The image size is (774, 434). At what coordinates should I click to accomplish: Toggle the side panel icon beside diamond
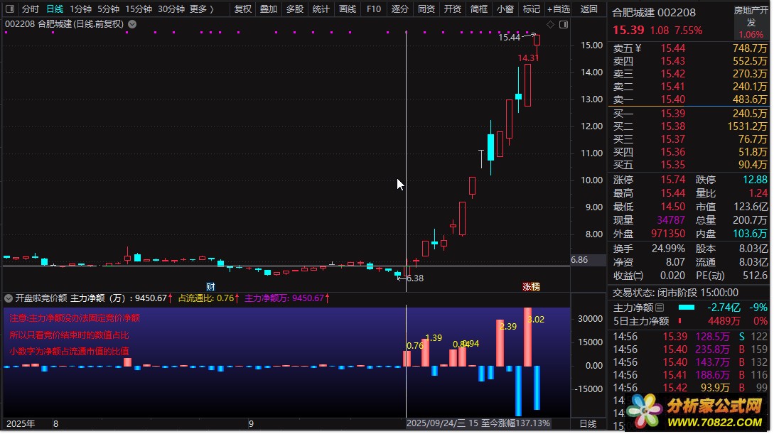point(564,24)
